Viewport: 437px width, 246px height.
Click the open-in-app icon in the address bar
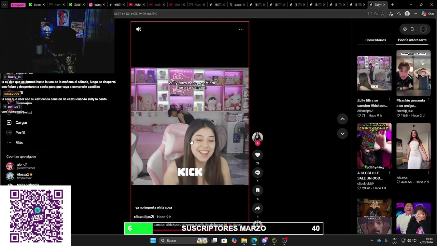point(370,14)
